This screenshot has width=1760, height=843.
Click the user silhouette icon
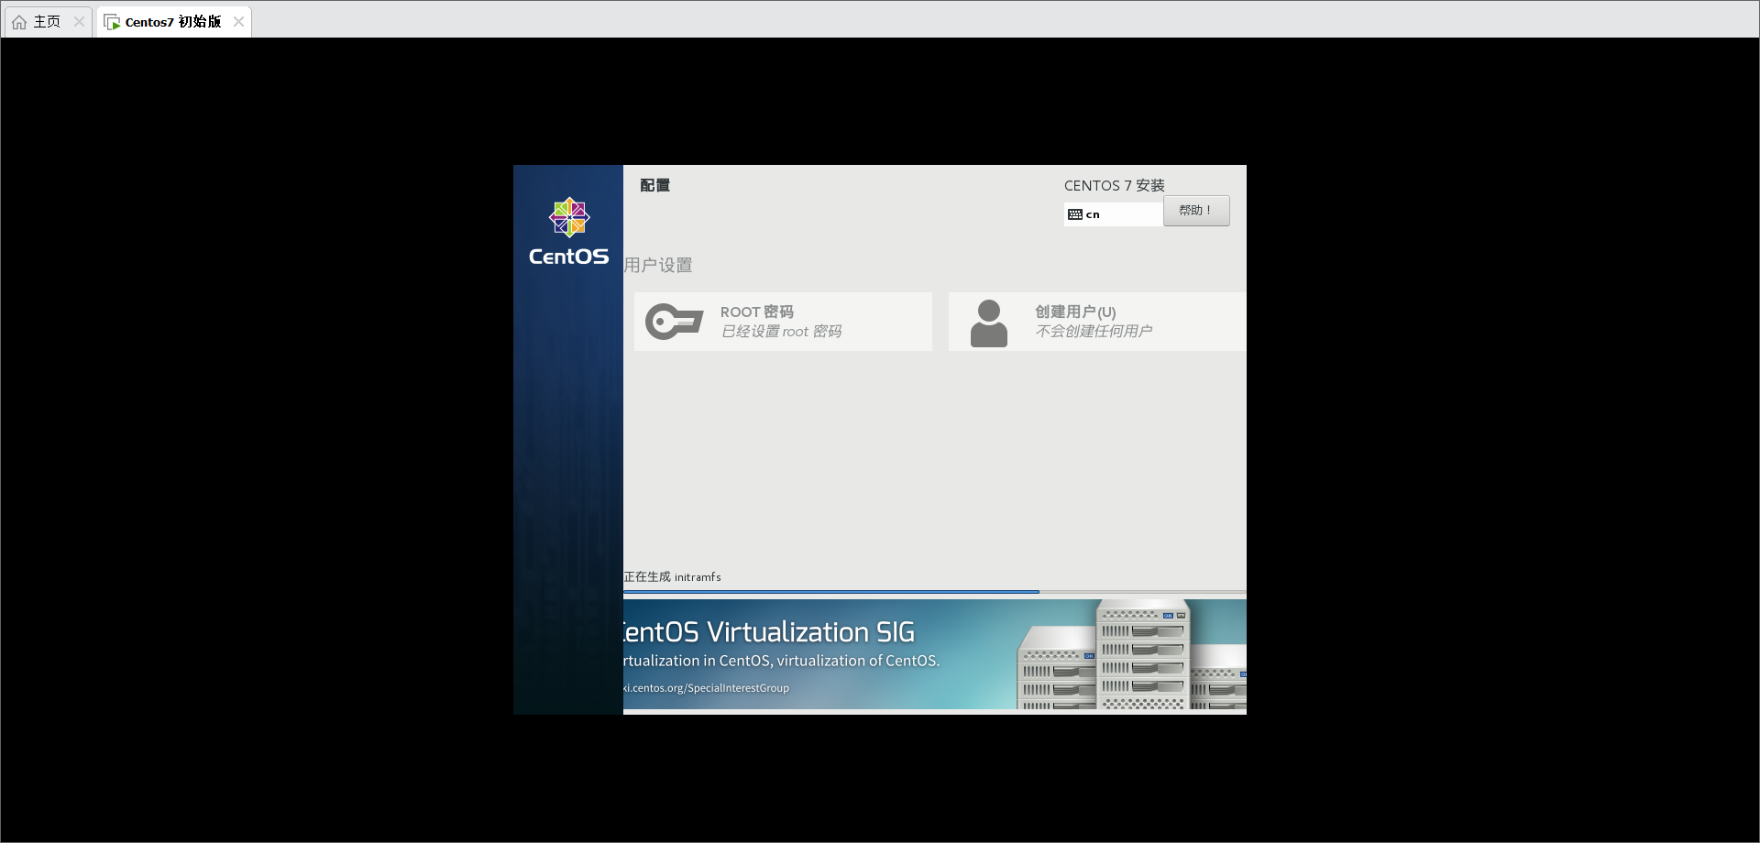pos(989,323)
